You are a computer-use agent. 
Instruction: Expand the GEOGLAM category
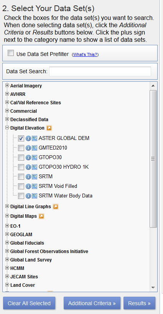[x=7, y=234]
